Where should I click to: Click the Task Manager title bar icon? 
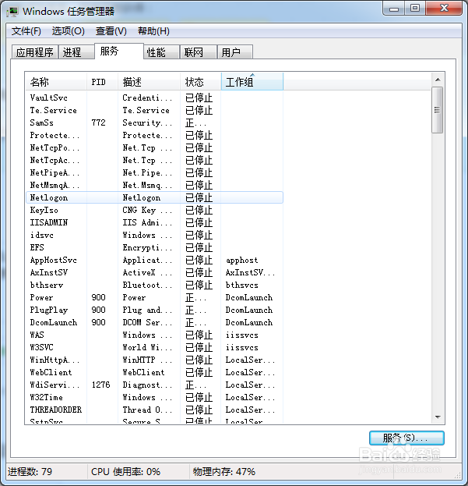pos(12,12)
